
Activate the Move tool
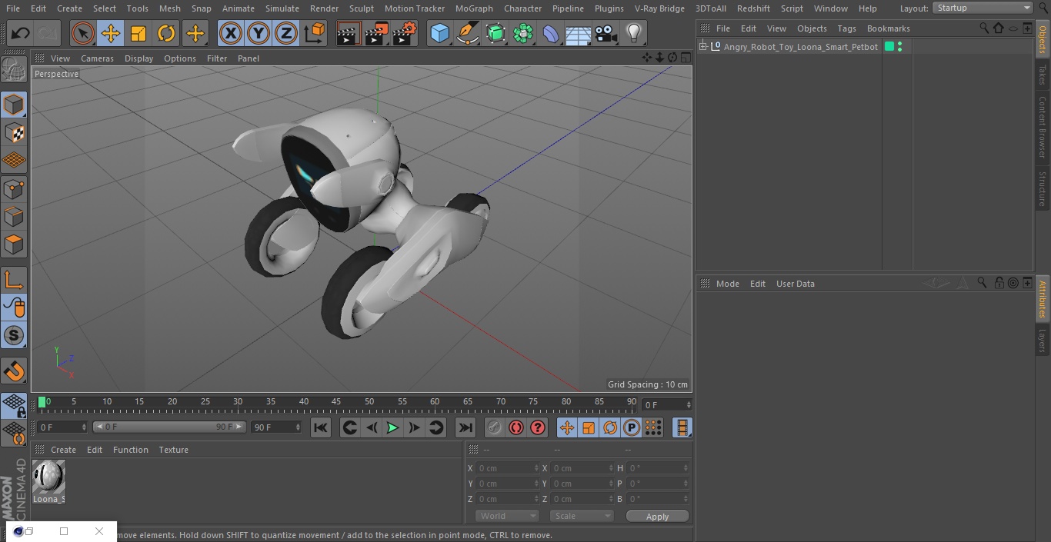pyautogui.click(x=111, y=33)
